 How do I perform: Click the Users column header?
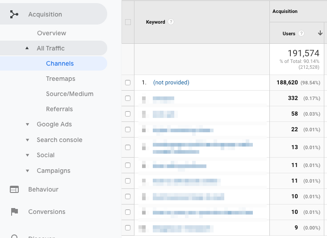point(289,33)
